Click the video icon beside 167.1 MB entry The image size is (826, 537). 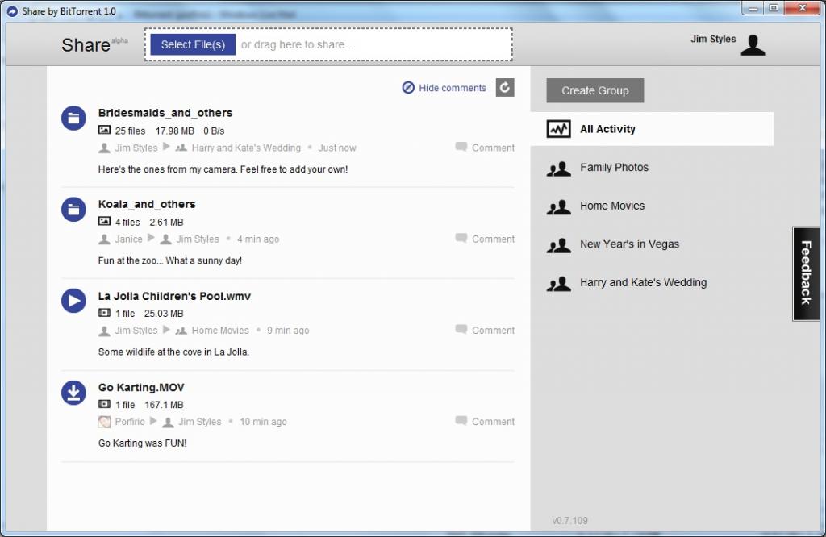tap(104, 404)
